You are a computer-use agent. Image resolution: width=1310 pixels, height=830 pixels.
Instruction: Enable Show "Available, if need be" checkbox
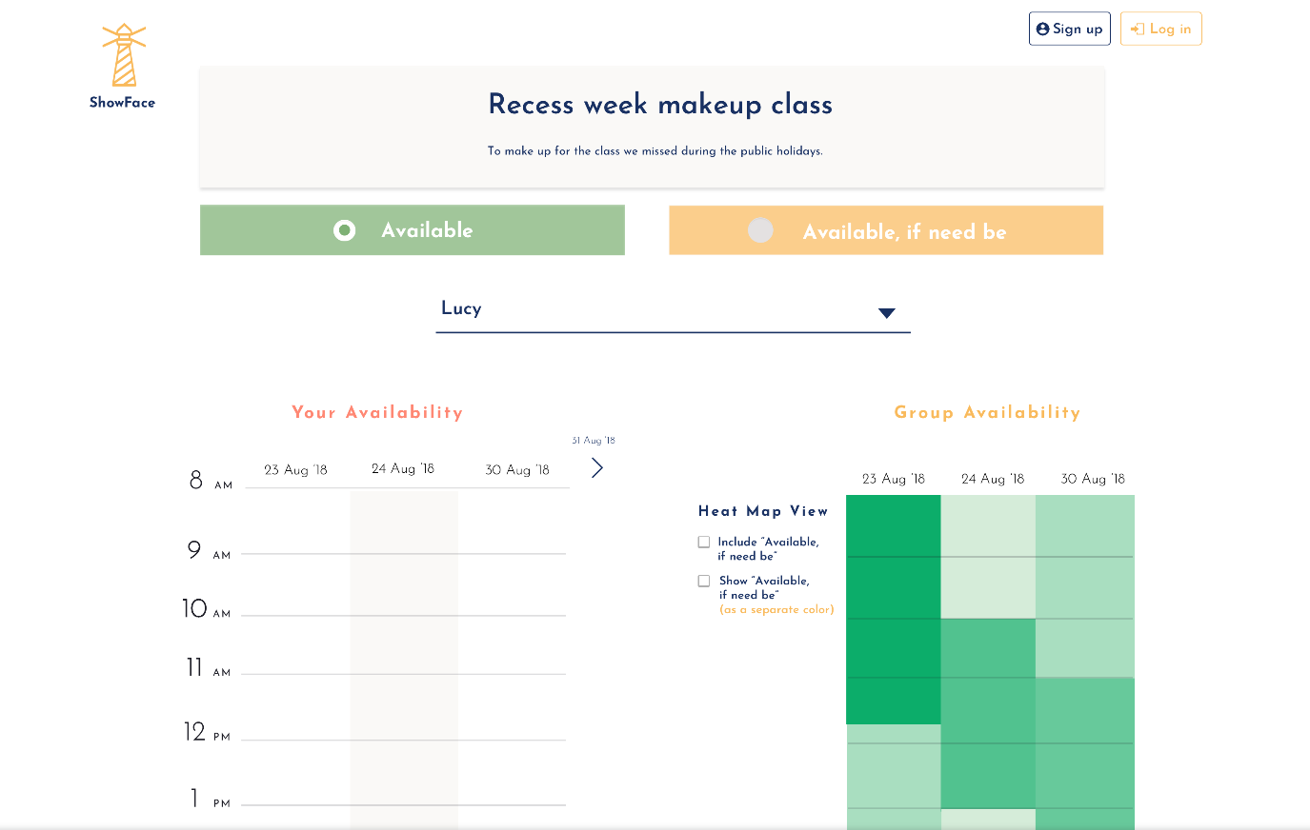tap(704, 581)
